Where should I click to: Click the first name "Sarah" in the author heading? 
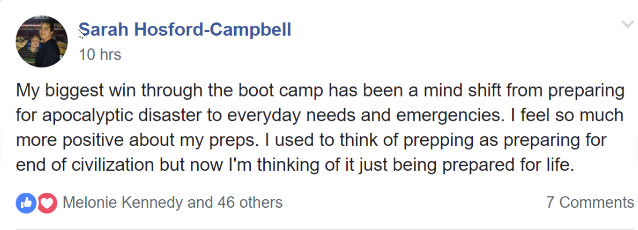104,30
